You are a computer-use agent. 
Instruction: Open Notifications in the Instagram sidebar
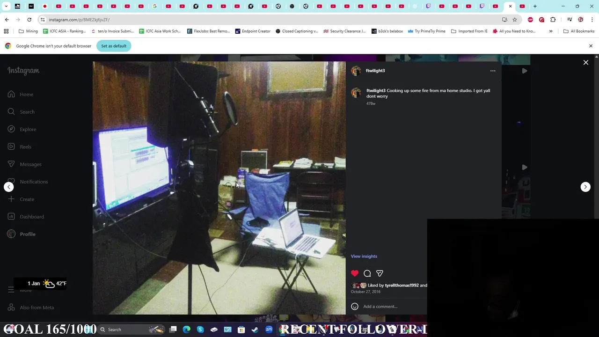(x=28, y=182)
